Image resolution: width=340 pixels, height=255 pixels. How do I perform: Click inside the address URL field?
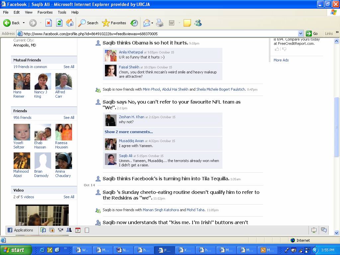coord(160,34)
